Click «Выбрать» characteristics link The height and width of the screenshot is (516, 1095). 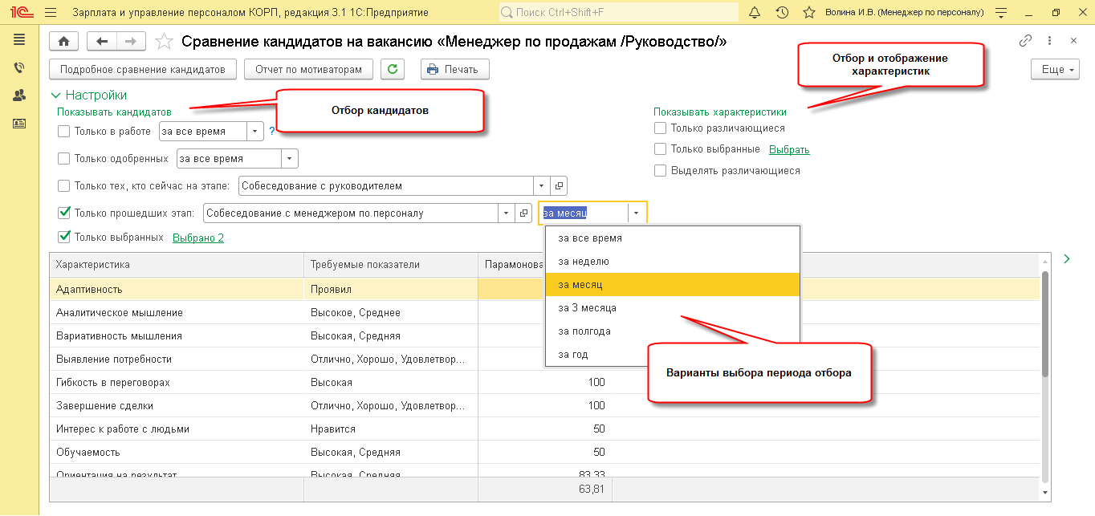pyautogui.click(x=789, y=149)
